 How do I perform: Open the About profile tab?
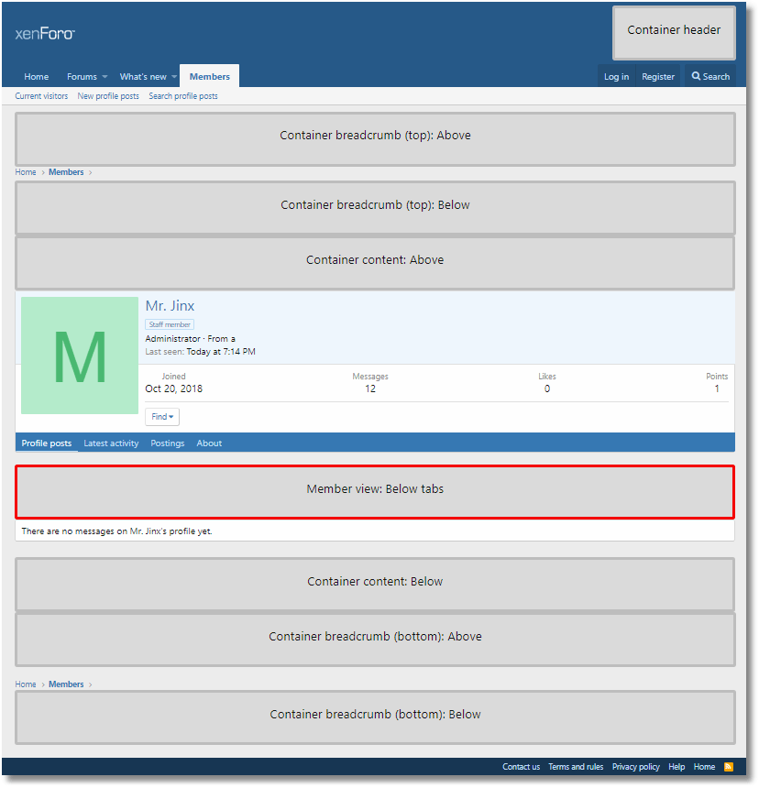209,443
